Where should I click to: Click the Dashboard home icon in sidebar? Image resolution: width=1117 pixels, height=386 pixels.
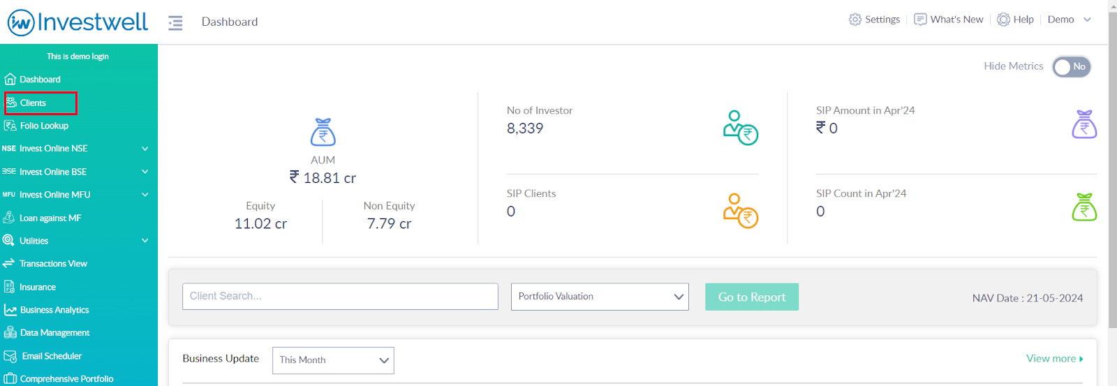point(10,79)
